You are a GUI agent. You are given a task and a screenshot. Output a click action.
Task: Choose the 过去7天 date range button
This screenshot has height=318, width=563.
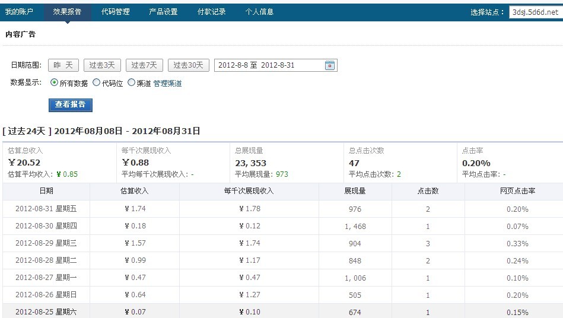[144, 65]
